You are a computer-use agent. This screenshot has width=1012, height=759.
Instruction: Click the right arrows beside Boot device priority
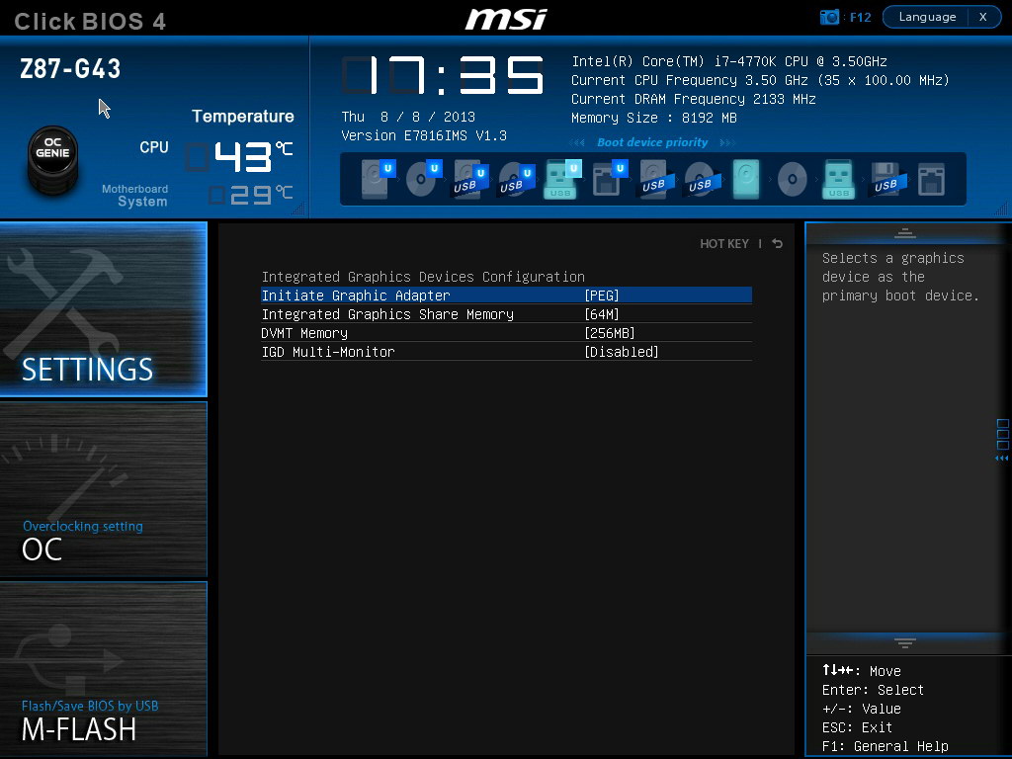727,142
